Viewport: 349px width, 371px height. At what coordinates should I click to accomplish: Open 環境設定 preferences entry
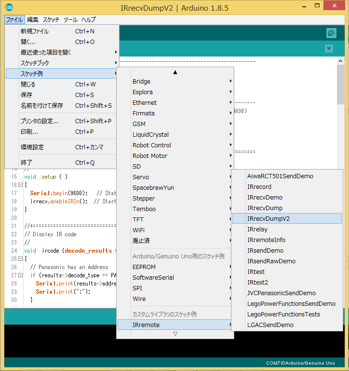pyautogui.click(x=61, y=147)
